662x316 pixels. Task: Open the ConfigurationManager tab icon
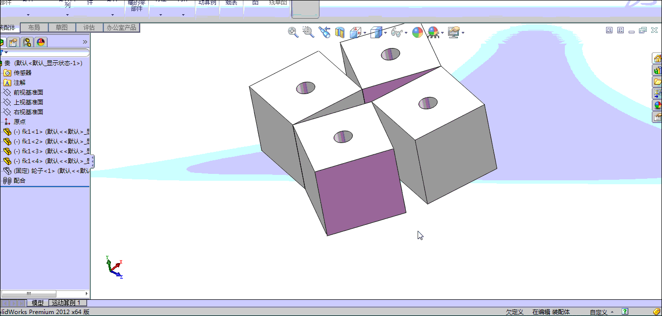27,42
